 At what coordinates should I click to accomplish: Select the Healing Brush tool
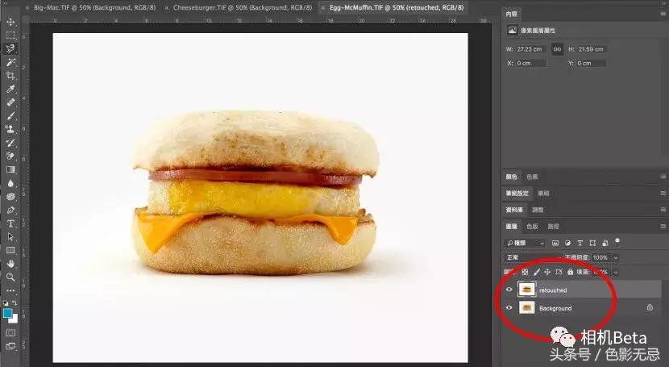10,102
